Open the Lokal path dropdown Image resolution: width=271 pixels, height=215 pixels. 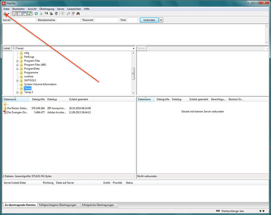[134, 48]
